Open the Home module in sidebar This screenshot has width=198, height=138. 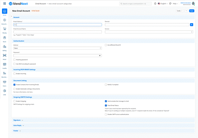(4, 11)
